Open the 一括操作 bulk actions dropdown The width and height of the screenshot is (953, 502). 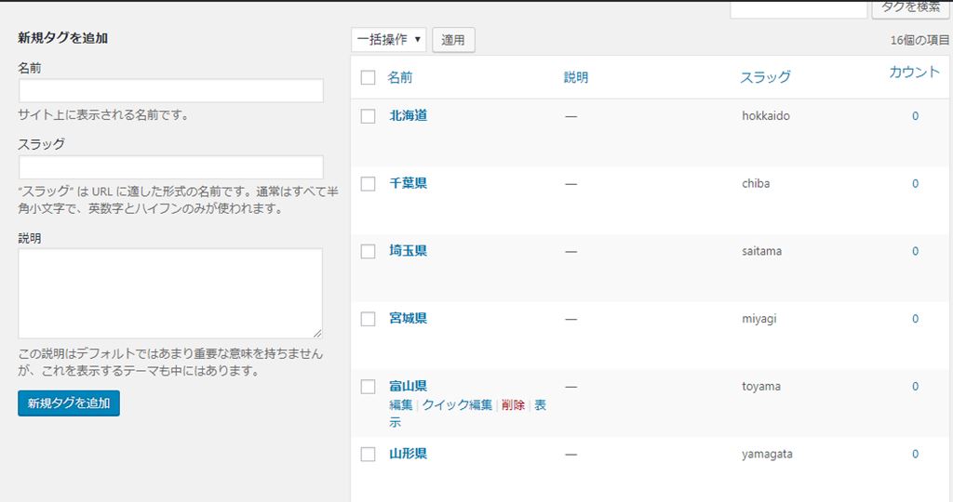(x=389, y=40)
